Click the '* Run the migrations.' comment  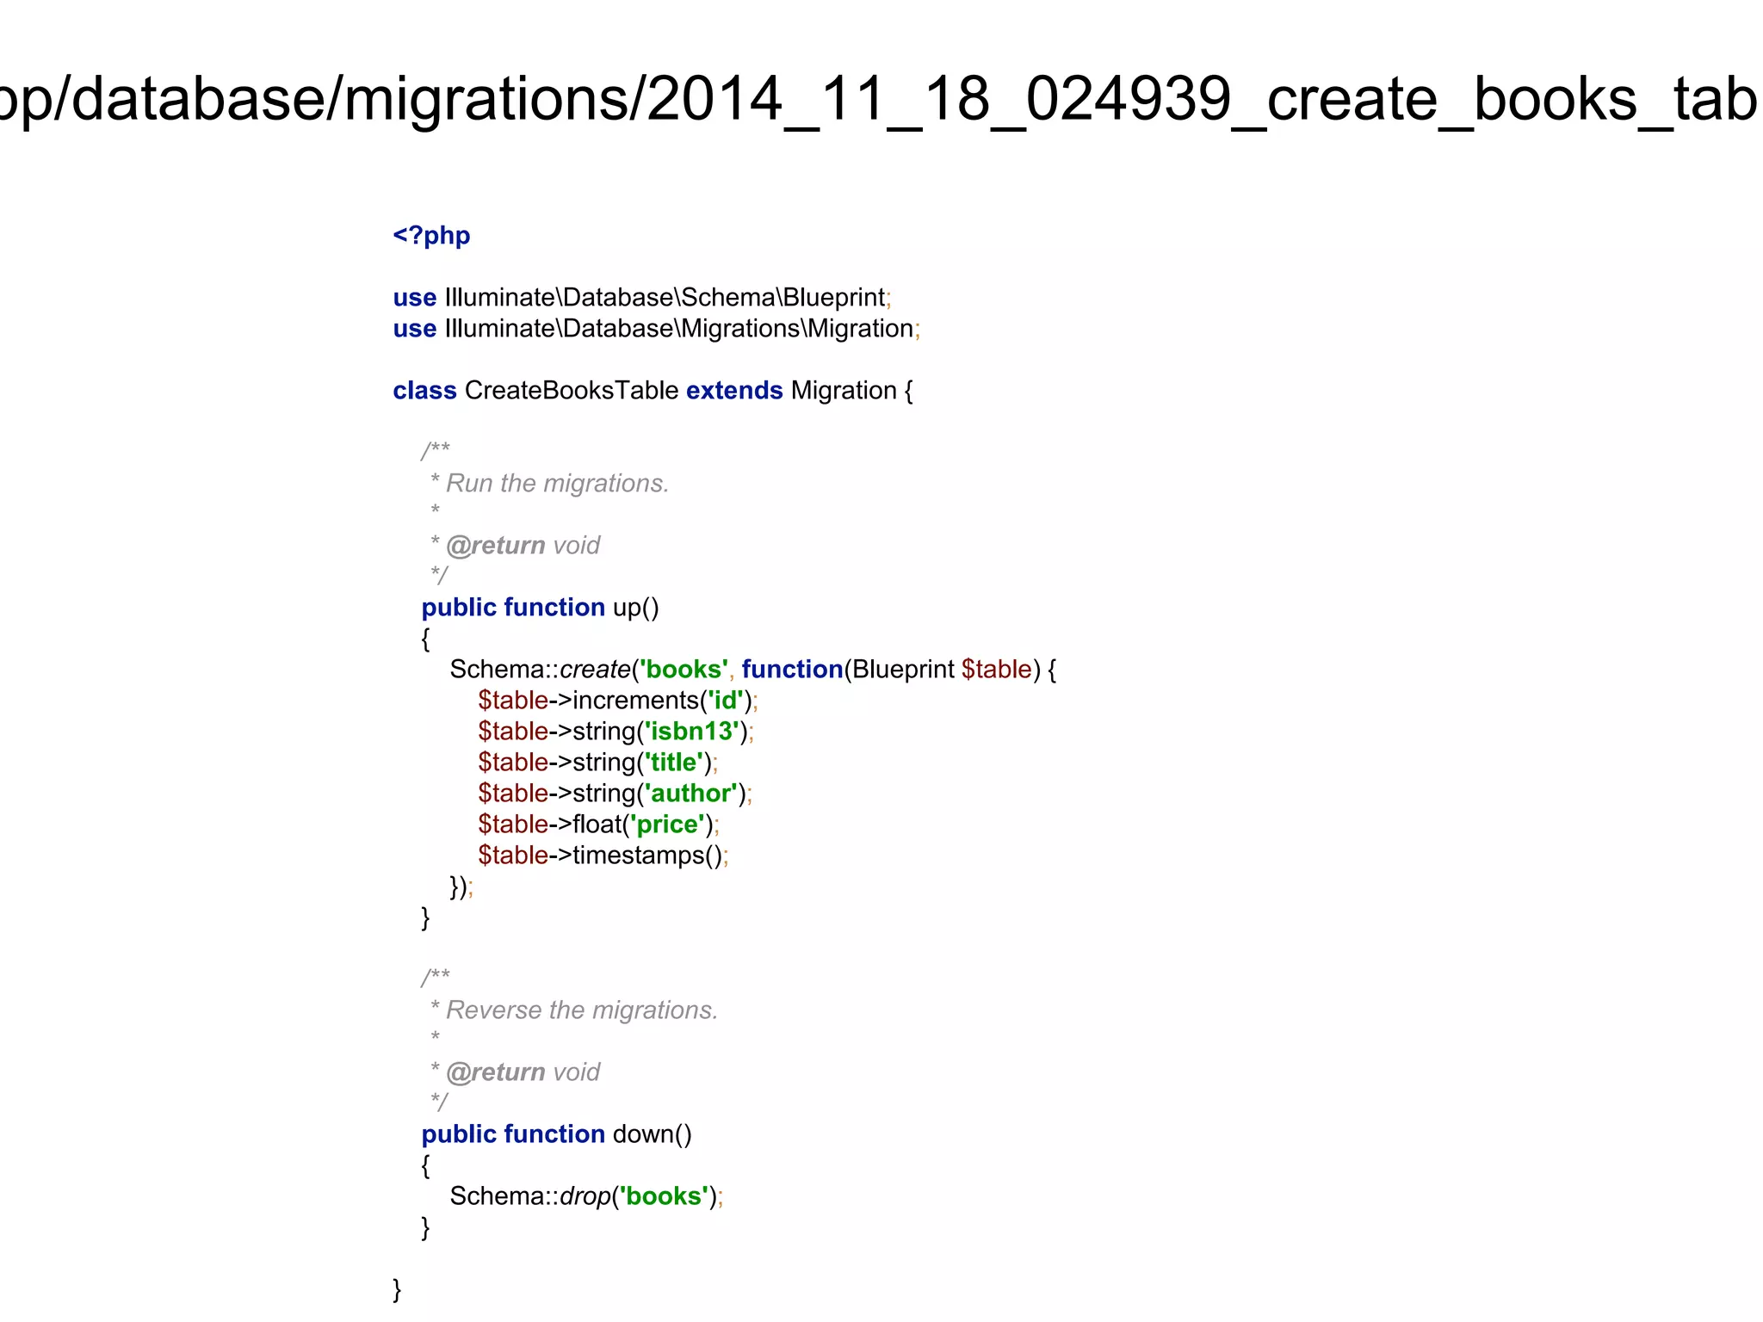click(x=549, y=484)
